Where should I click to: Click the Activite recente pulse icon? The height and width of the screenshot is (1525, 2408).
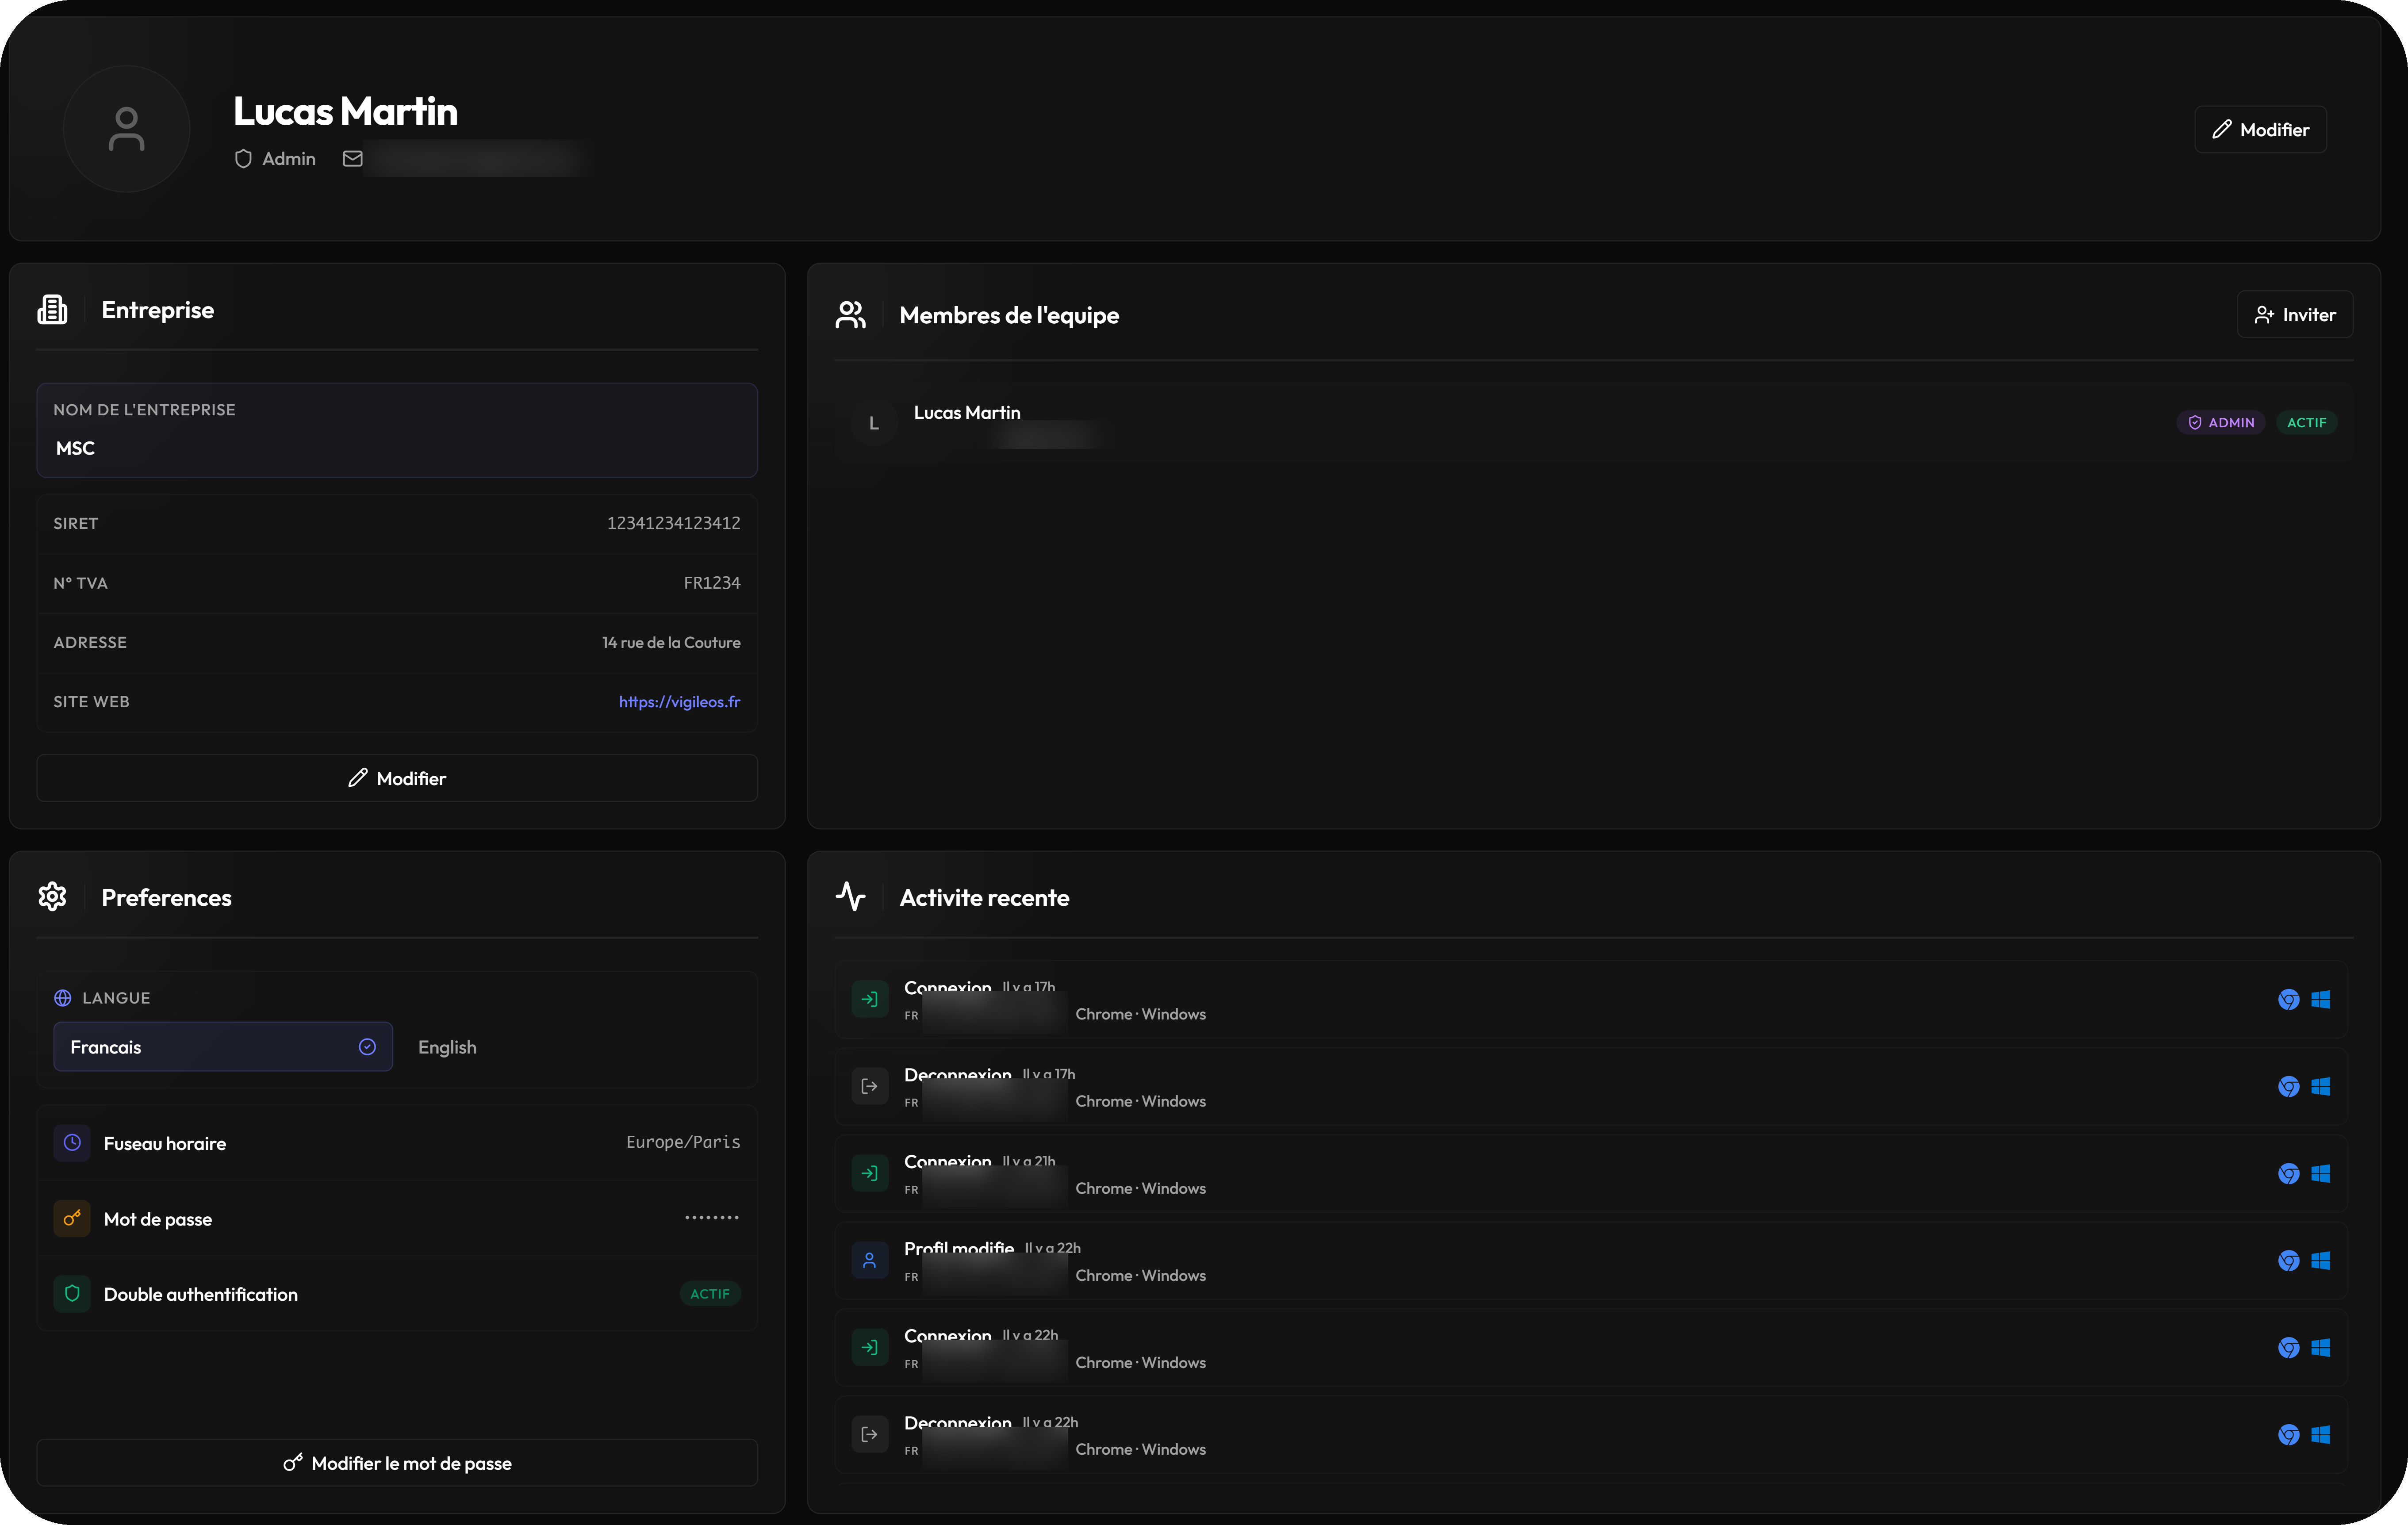pyautogui.click(x=851, y=897)
